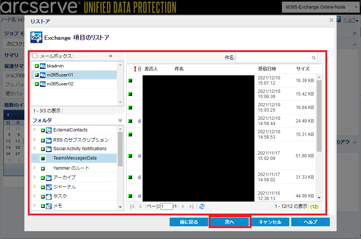This screenshot has width=361, height=239.
Task: Toggle the m365user02 mailbox selection box
Action: (x=37, y=84)
